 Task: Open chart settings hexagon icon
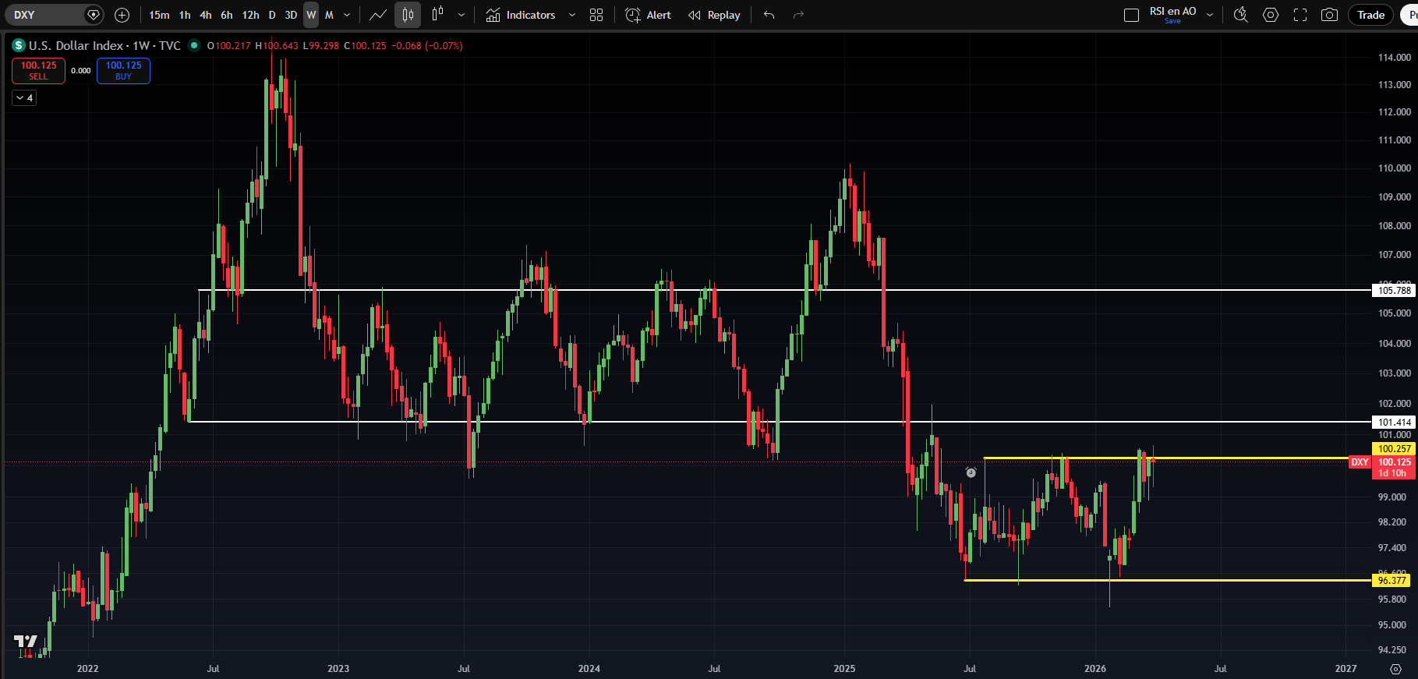tap(1271, 15)
